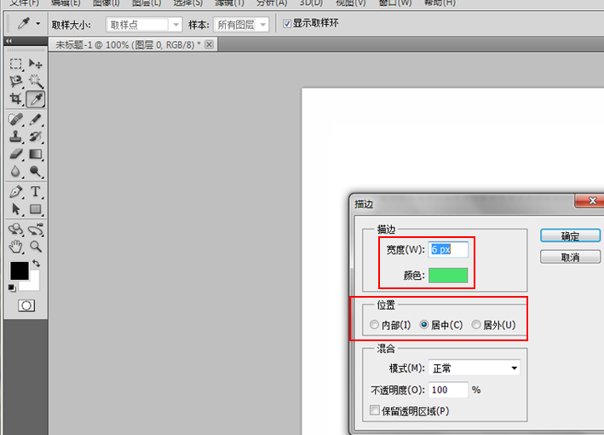Close the untitled-1 document tab
The width and height of the screenshot is (604, 435).
click(x=209, y=44)
